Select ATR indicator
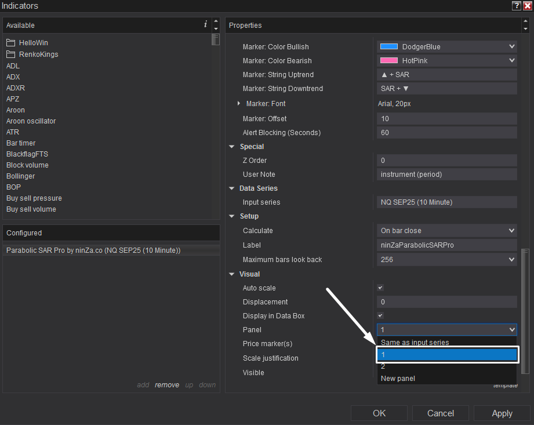The width and height of the screenshot is (534, 425). coord(13,132)
